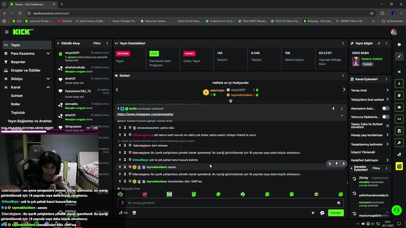Screen dimensions: 406x228
Task: Open the Etkinlik Akışı Filtre button
Action: point(97,43)
